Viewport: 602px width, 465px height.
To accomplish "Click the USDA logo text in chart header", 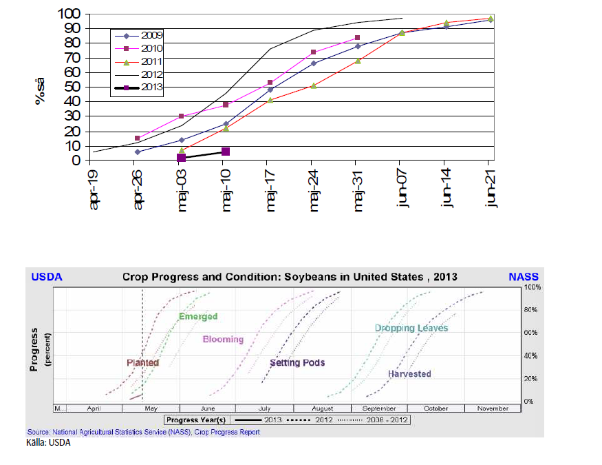I will (45, 277).
